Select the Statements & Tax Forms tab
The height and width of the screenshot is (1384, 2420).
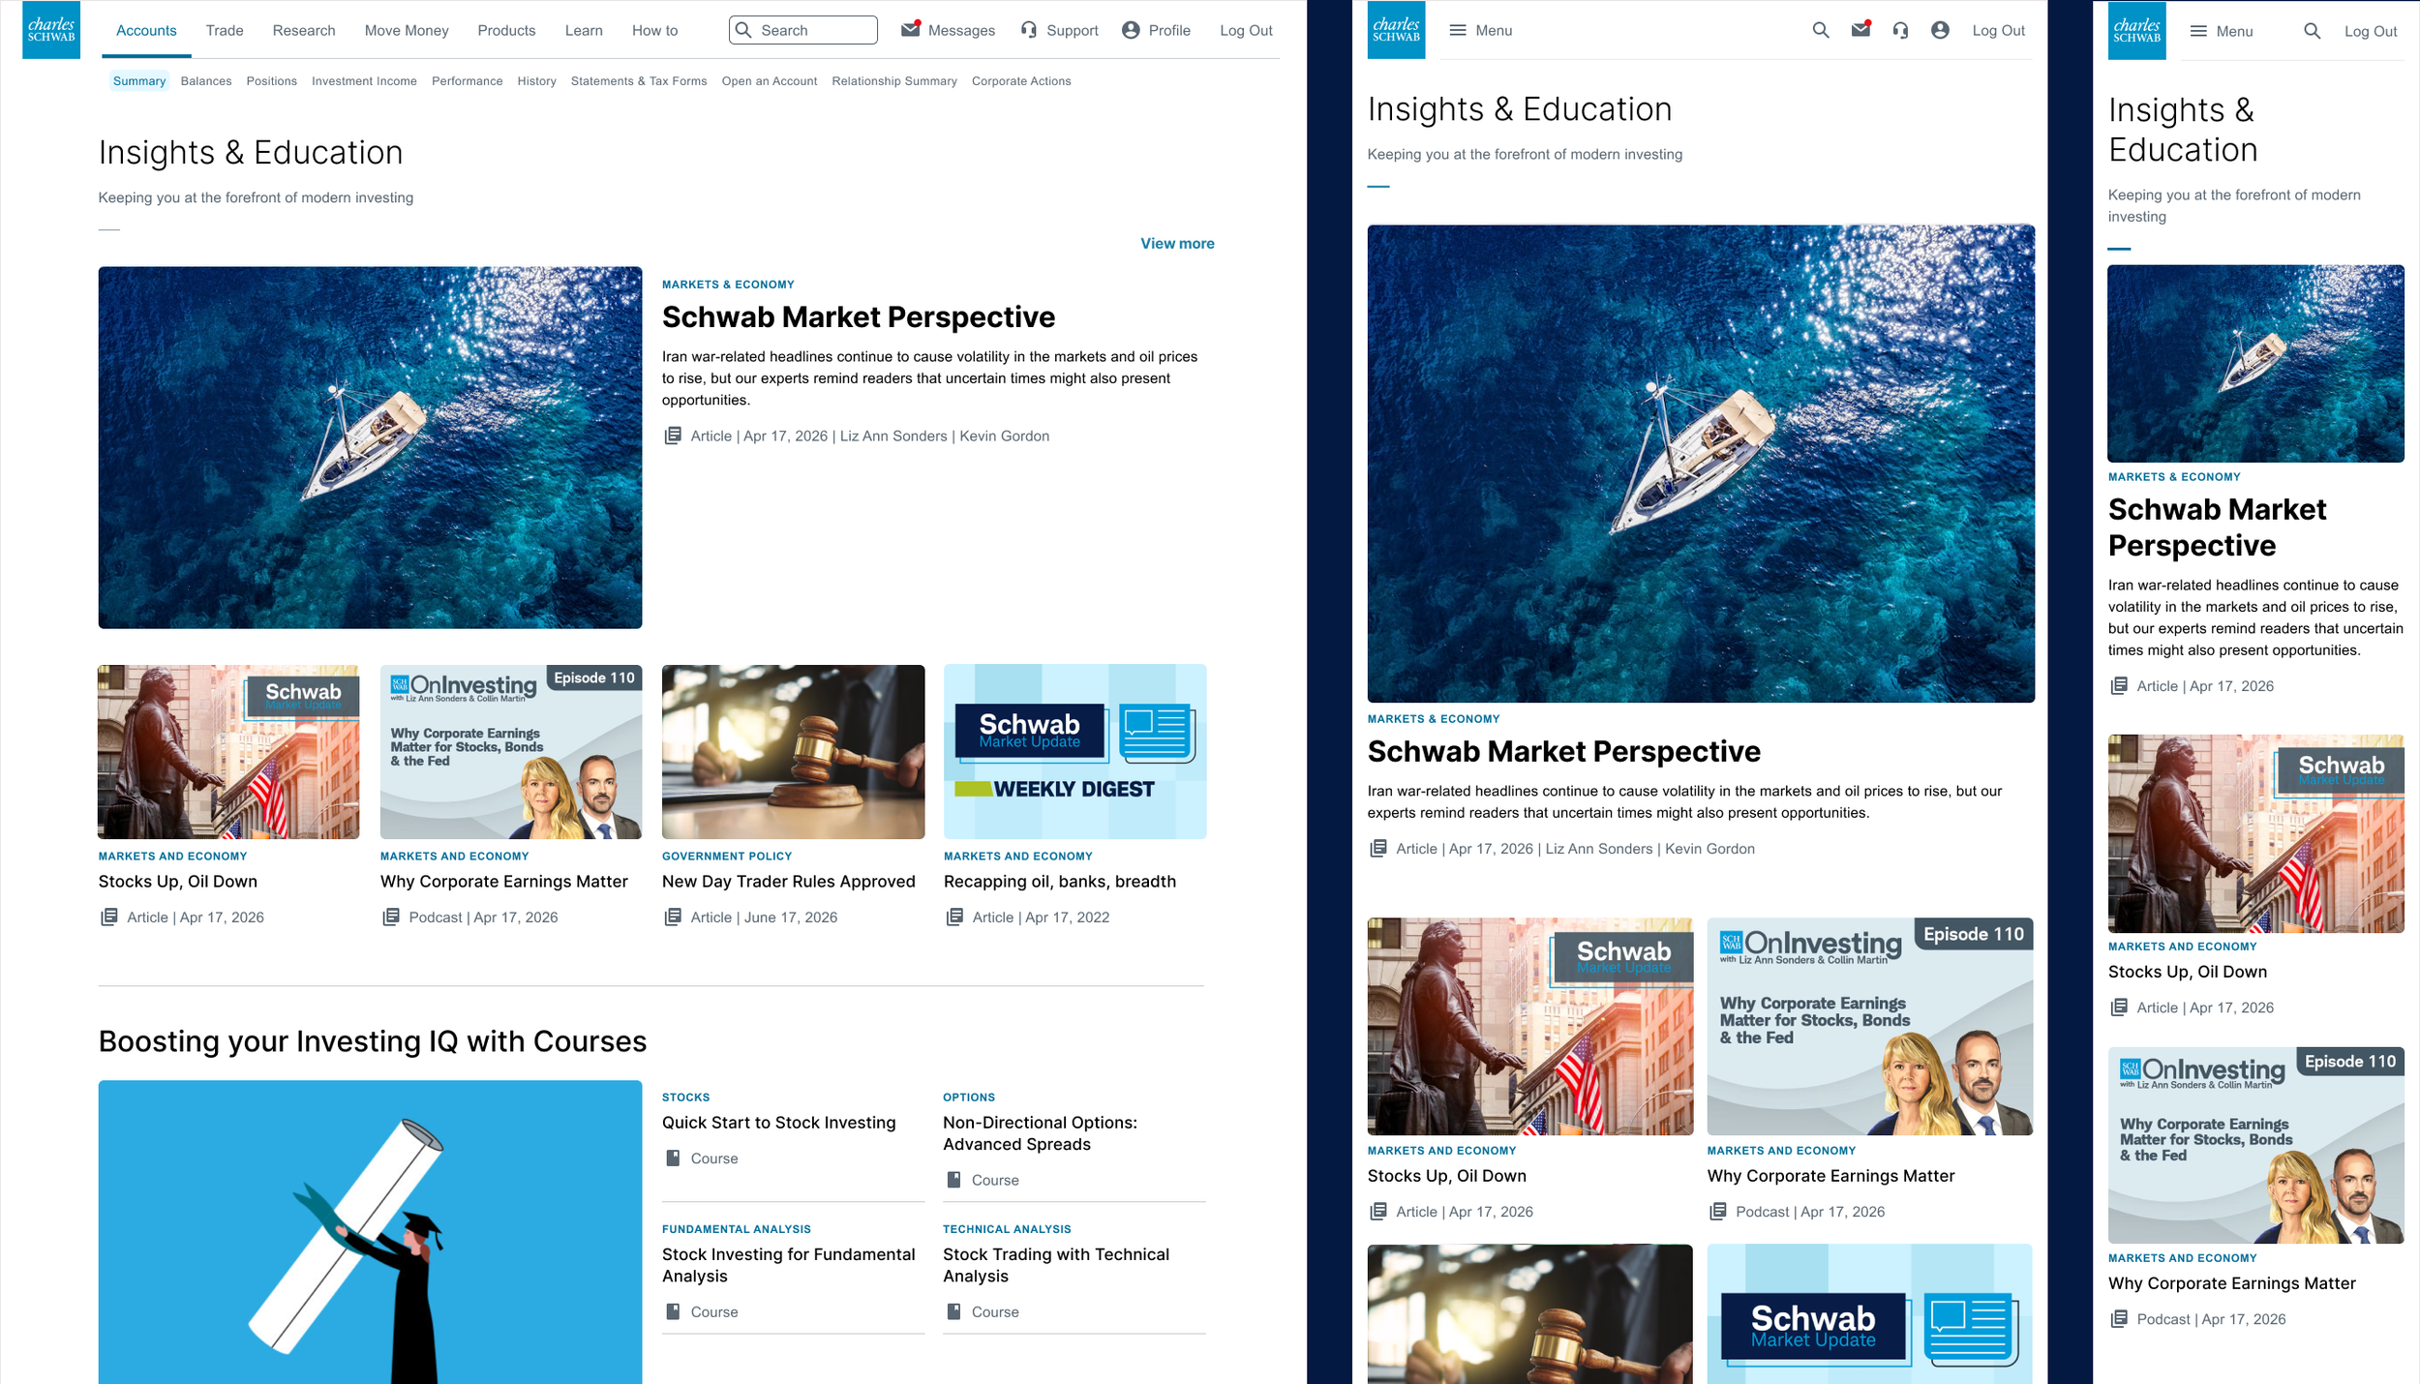click(x=638, y=81)
